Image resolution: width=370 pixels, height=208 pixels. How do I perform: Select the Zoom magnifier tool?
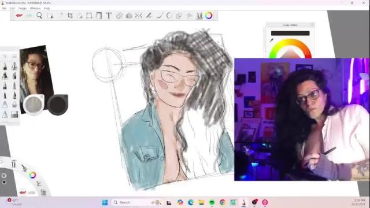[39, 16]
